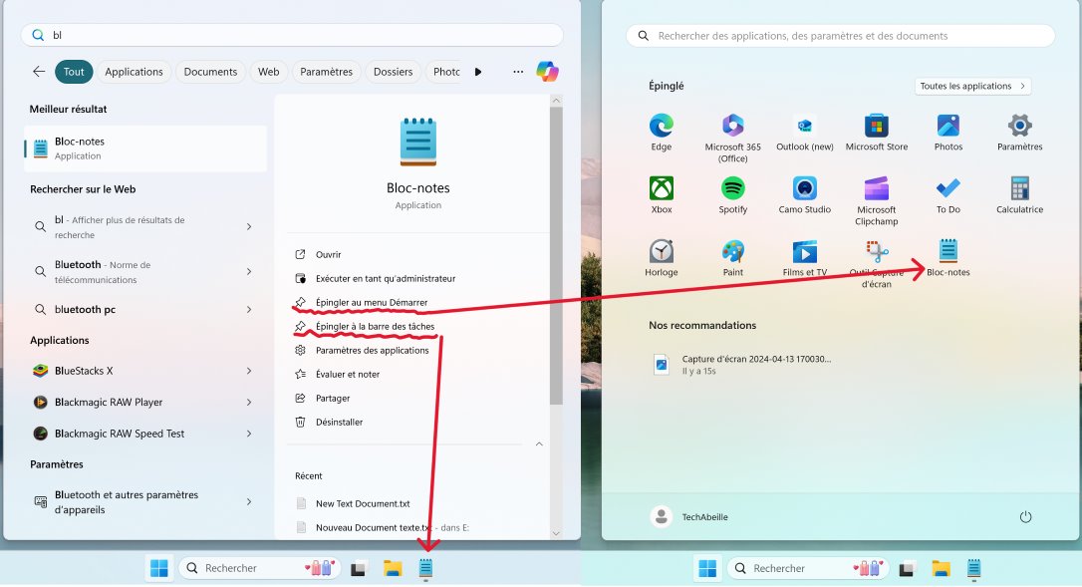Click the search field containing 'bl'

[292, 35]
